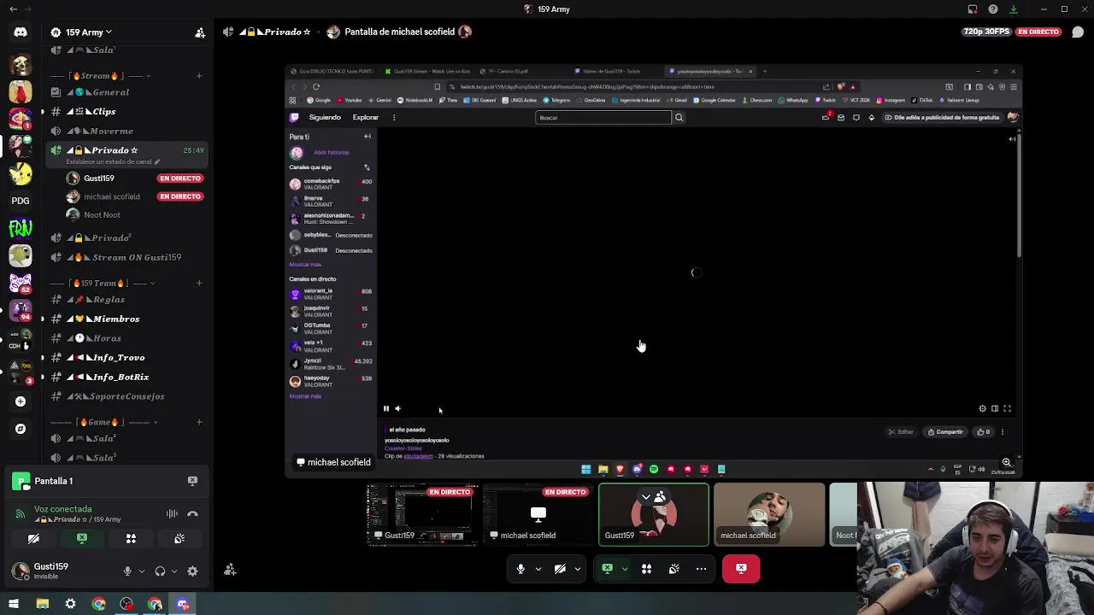The image size is (1094, 615).
Task: Open screen share options arrow in call bar
Action: click(x=625, y=569)
